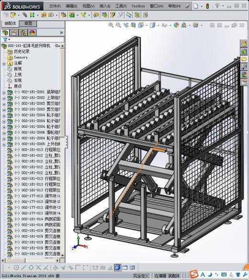Select Linear Component Pattern tool

(x=33, y=15)
